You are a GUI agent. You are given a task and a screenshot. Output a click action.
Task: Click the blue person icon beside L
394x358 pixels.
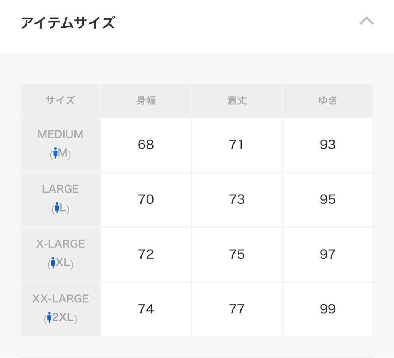pos(57,208)
